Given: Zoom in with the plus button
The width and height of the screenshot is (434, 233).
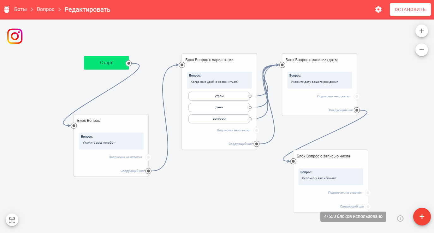Looking at the screenshot, I should pos(421,31).
